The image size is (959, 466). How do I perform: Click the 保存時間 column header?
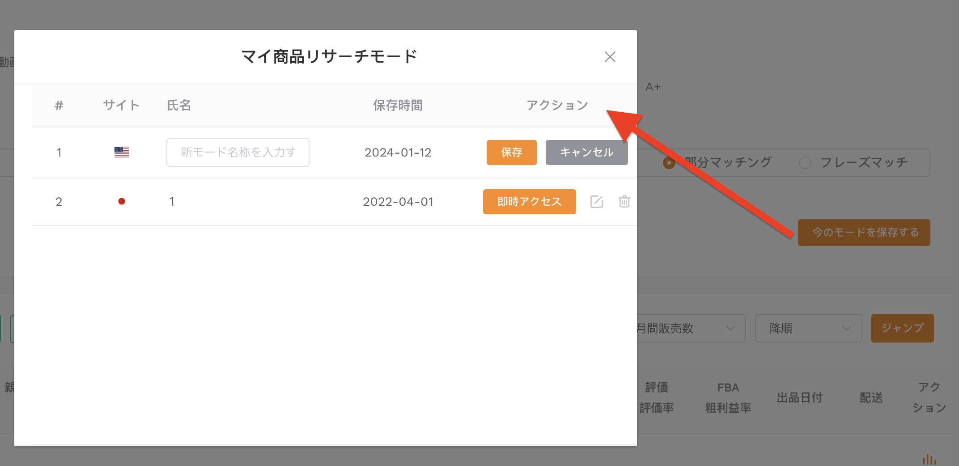398,106
